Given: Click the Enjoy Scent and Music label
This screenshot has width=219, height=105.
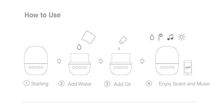Looking at the screenshot, I should [x=184, y=84].
